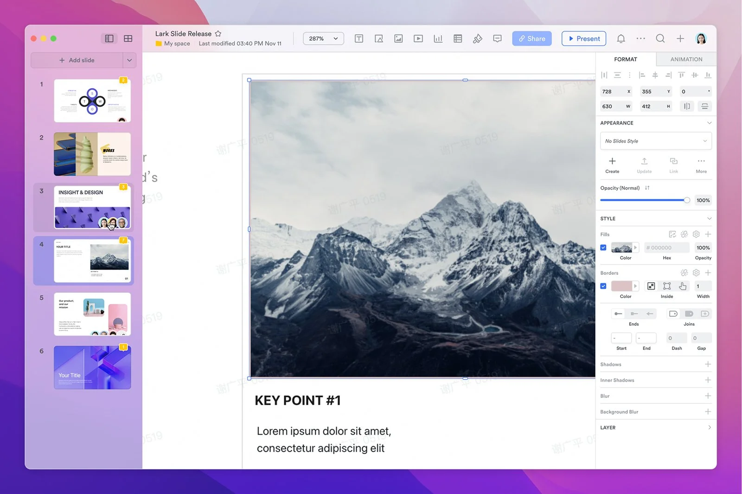The width and height of the screenshot is (742, 494).
Task: Open the pink border color swatch
Action: tap(622, 286)
